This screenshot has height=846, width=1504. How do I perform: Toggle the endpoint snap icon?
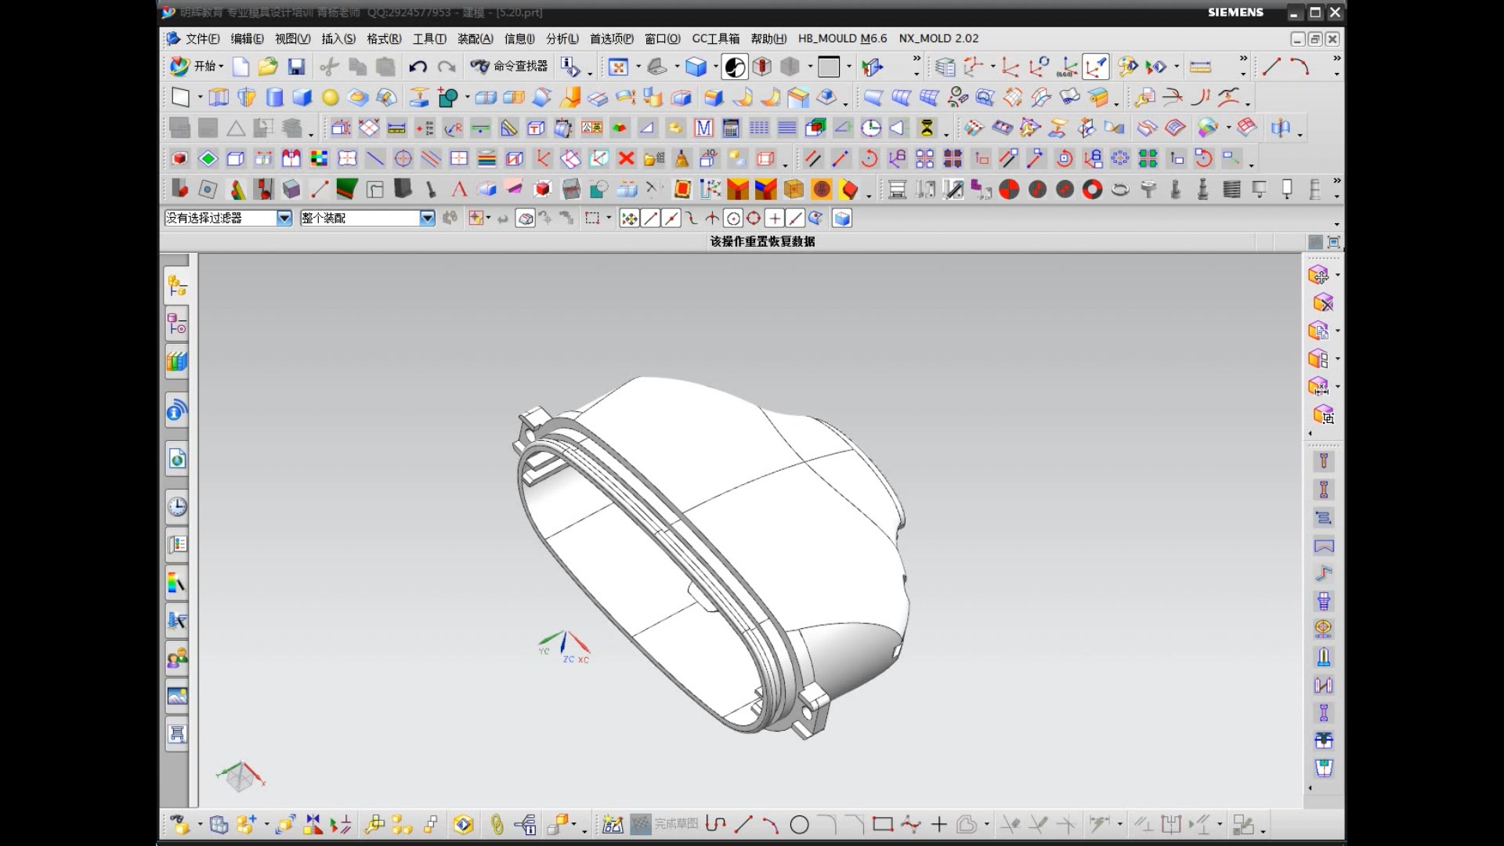point(650,219)
